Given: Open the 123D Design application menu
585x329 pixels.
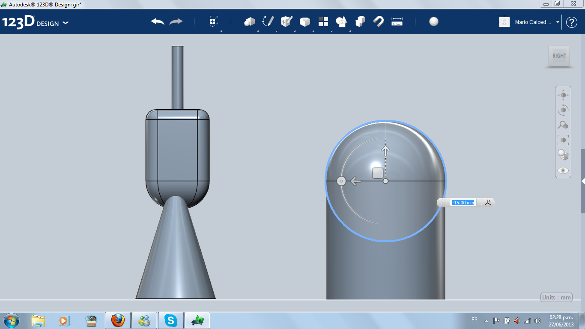Looking at the screenshot, I should [35, 22].
